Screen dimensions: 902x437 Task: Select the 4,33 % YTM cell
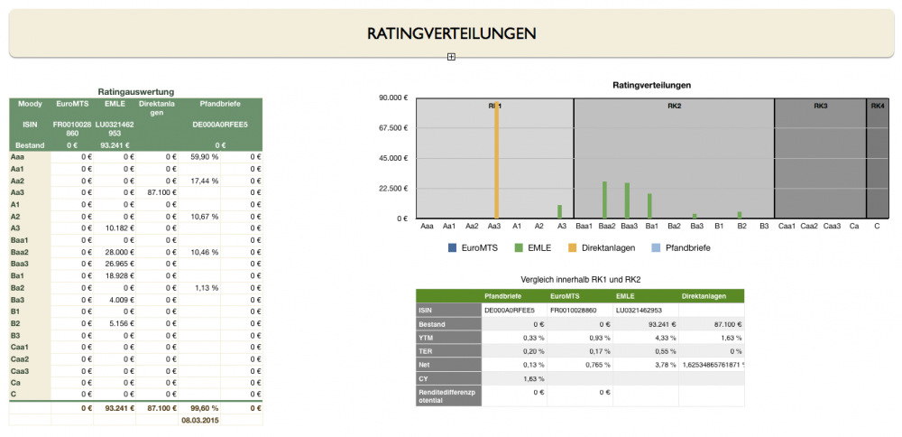click(646, 338)
